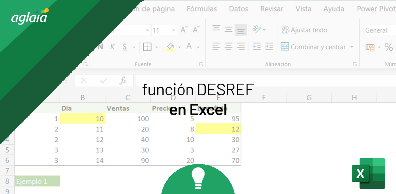Viewport: 396px width, 194px height.
Task: Select column C header
Action: pyautogui.click(x=128, y=98)
